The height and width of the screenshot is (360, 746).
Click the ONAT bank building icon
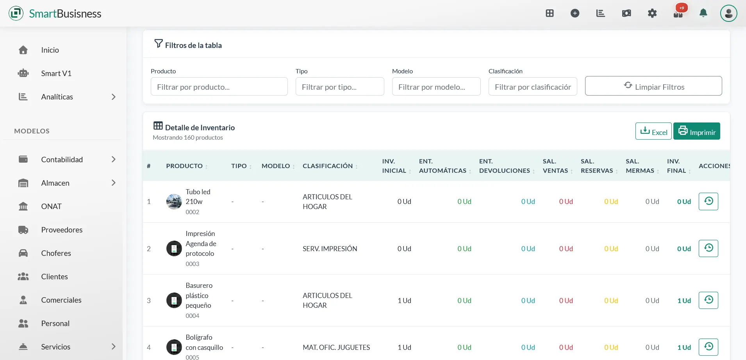(23, 206)
